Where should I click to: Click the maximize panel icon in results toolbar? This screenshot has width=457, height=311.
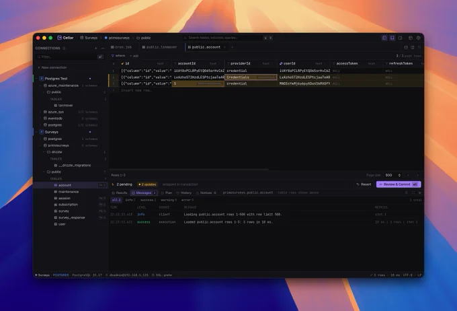click(413, 193)
